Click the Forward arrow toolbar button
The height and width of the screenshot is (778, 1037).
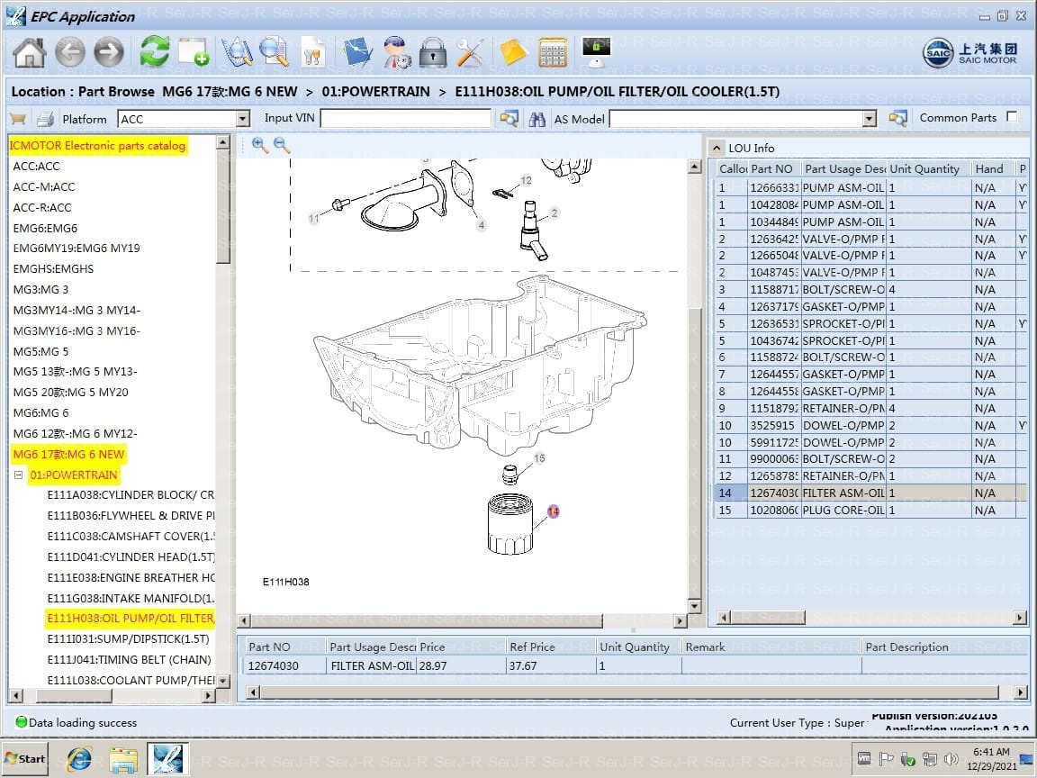pos(109,52)
